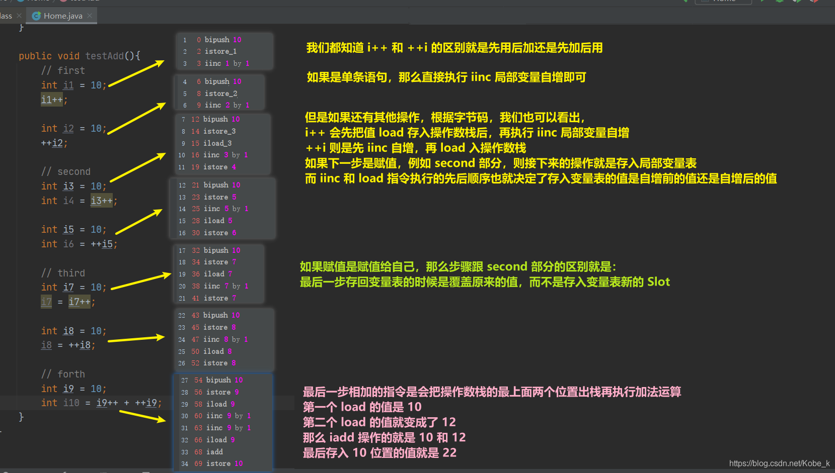The width and height of the screenshot is (835, 473).
Task: Click the 'public void testAdd(){' method declaration
Action: 80,56
